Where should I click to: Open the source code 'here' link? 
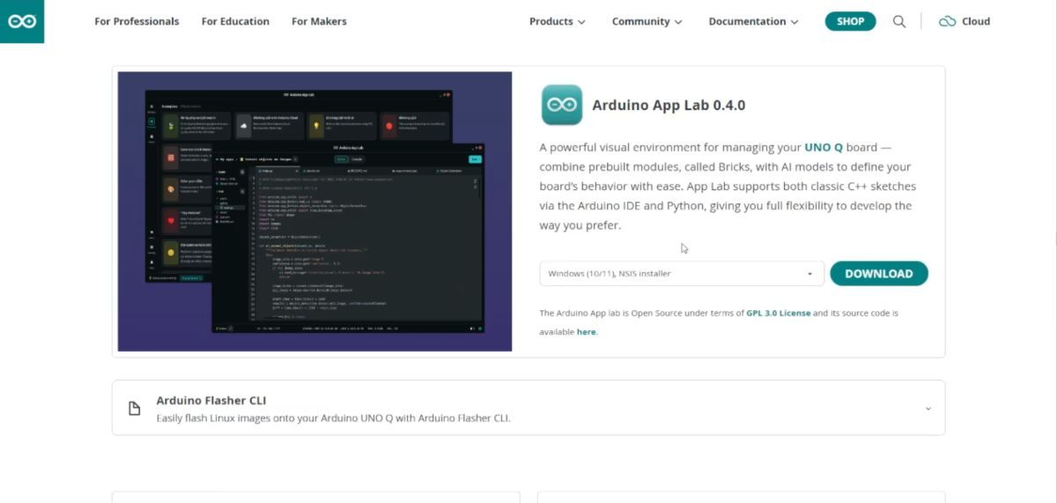586,332
